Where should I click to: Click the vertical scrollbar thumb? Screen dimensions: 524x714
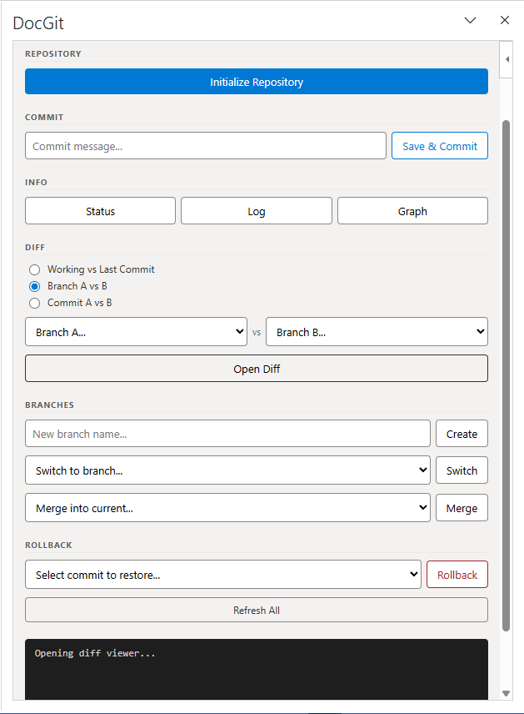tap(506, 375)
